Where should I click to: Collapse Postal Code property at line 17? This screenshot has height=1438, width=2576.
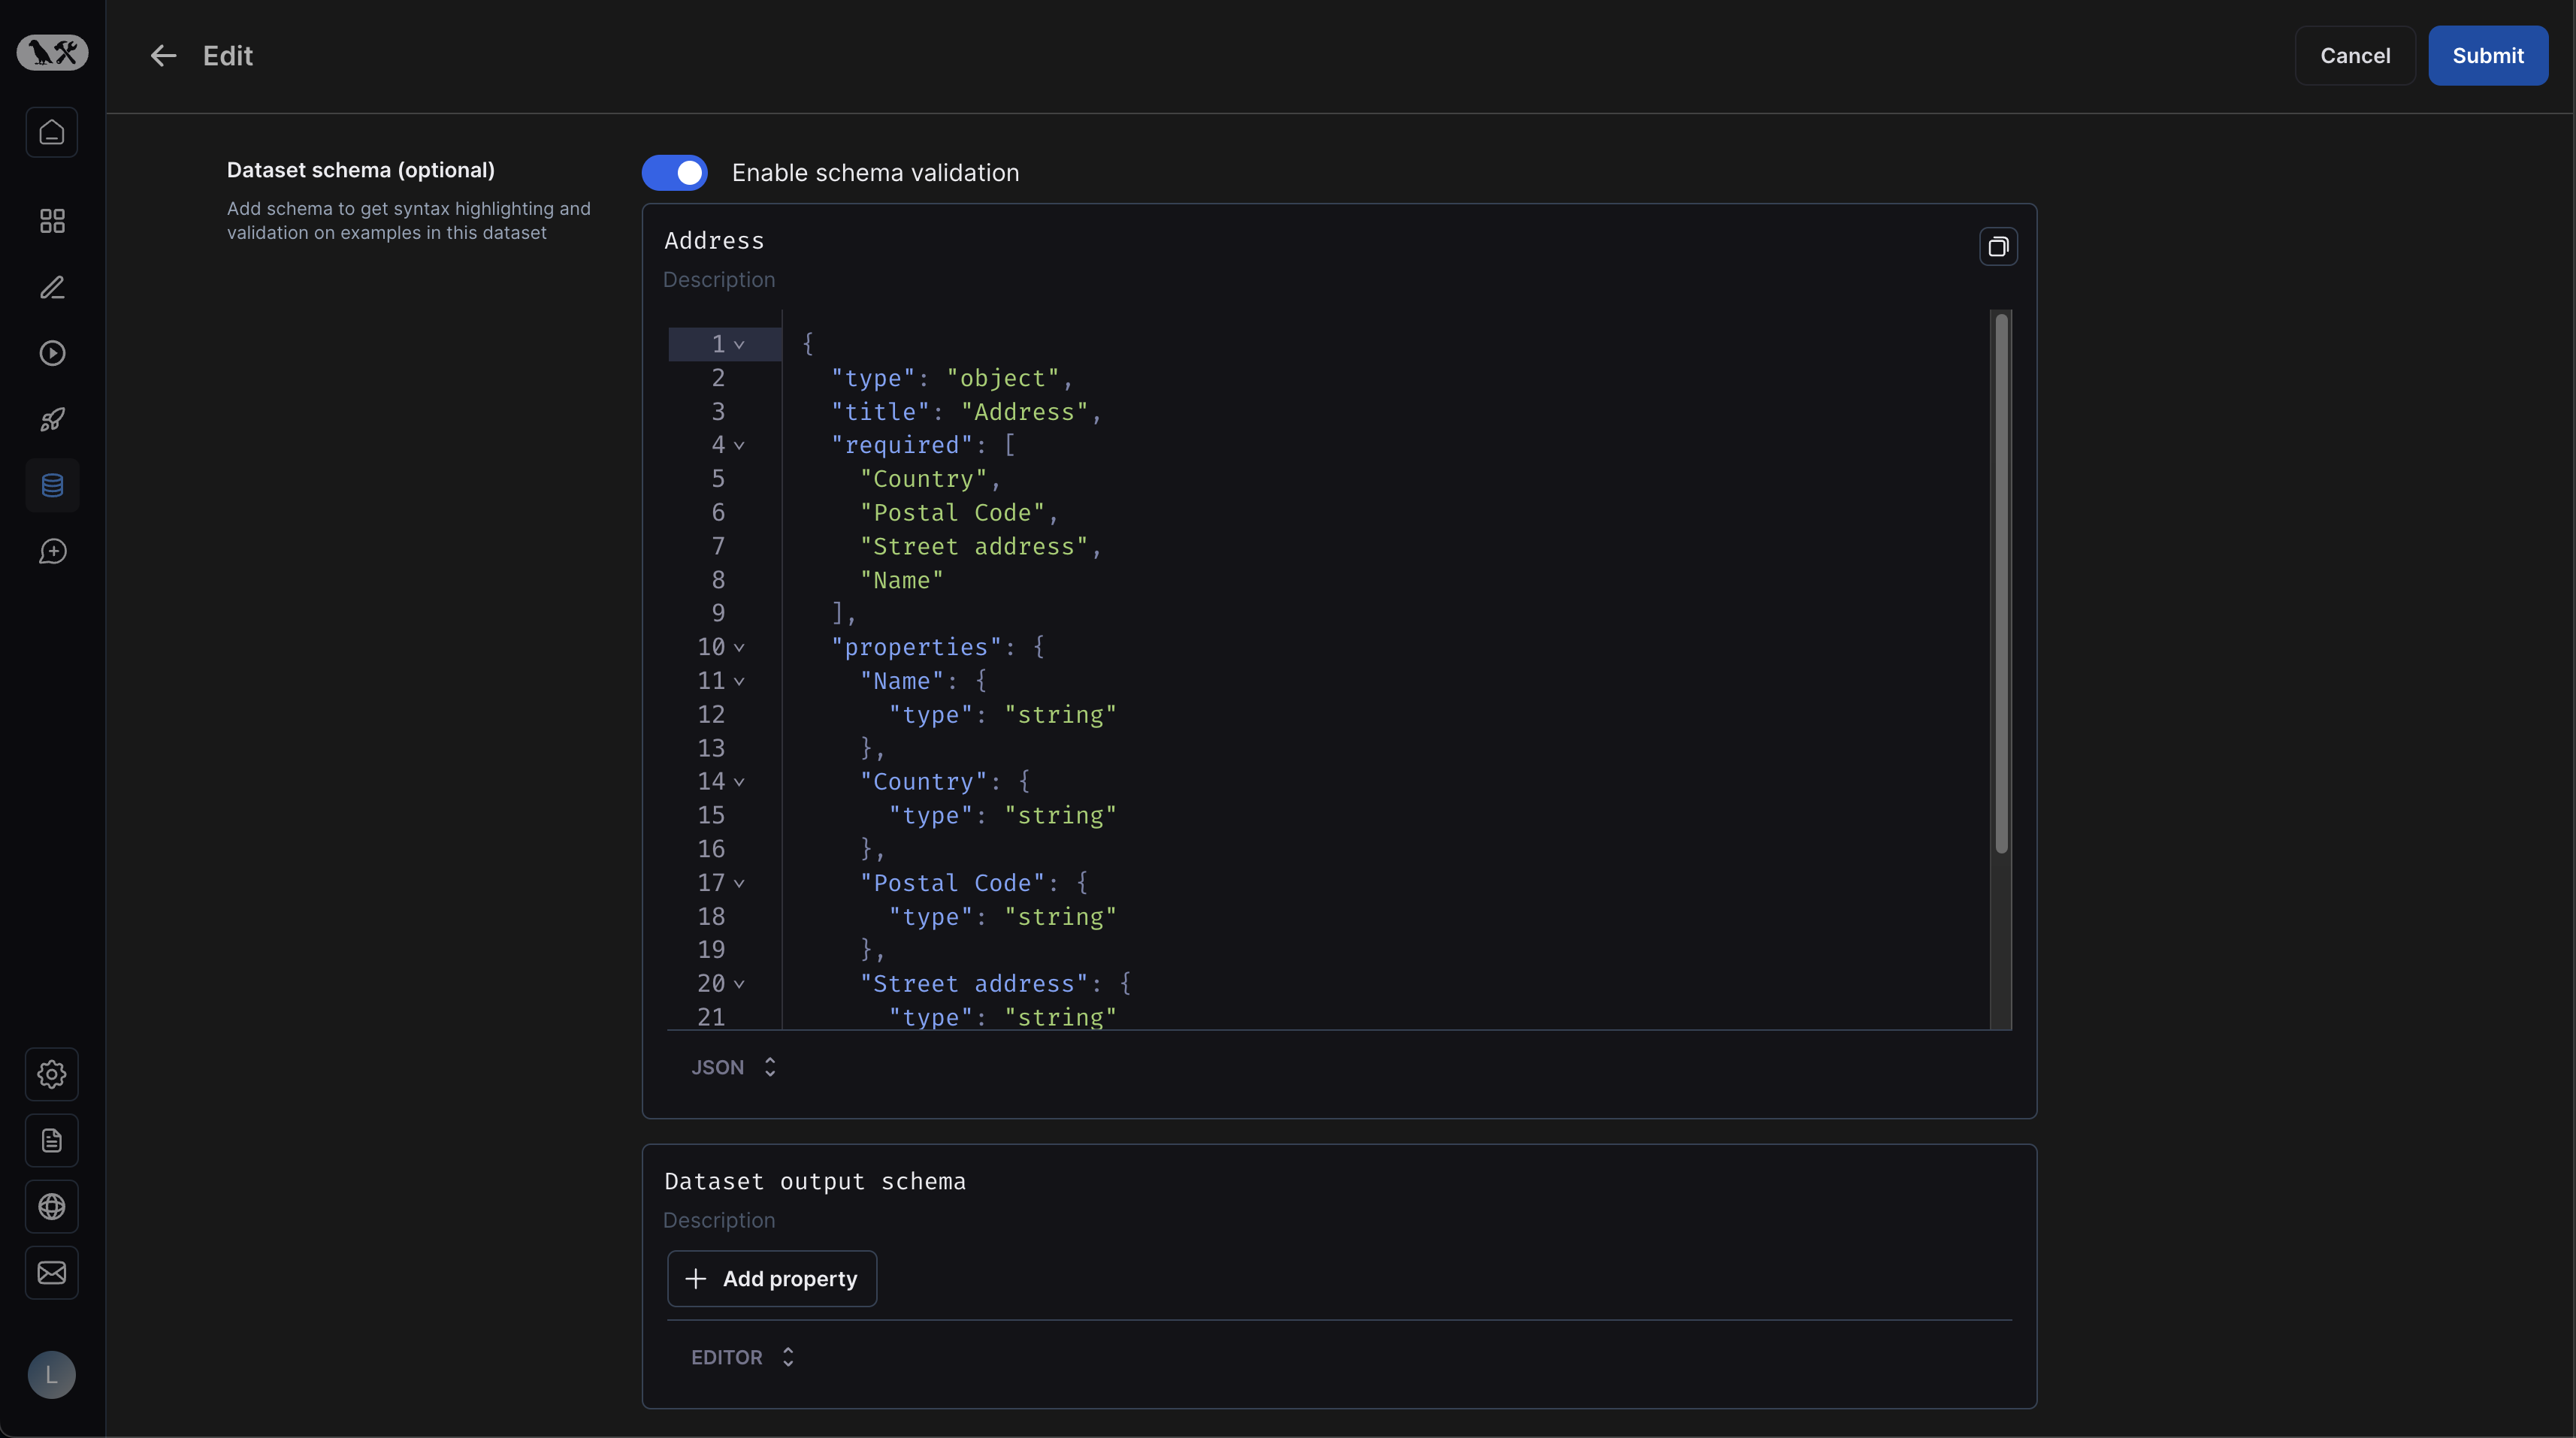pyautogui.click(x=739, y=884)
